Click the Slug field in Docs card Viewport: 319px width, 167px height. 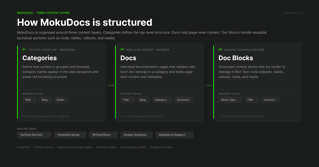[144, 100]
